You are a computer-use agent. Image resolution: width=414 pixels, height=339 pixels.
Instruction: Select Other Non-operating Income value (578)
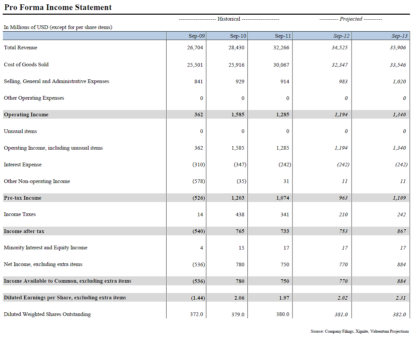pyautogui.click(x=199, y=181)
